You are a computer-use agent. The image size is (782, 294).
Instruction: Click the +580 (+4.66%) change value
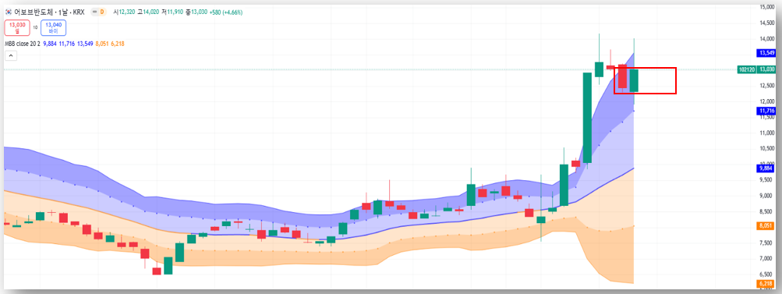point(225,12)
